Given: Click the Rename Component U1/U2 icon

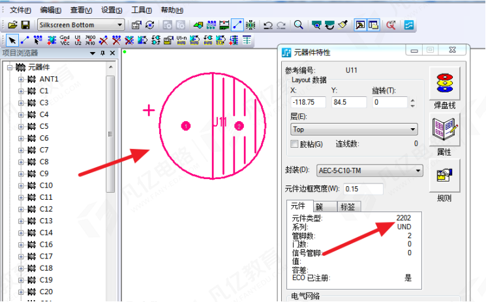Looking at the screenshot, I should click(78, 40).
